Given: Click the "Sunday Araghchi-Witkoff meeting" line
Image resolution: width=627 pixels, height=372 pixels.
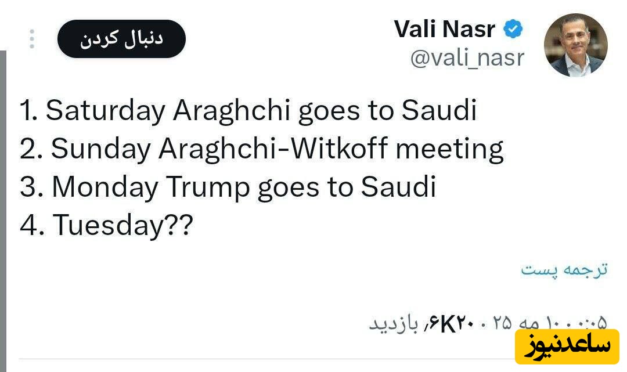Looking at the screenshot, I should tap(261, 149).
